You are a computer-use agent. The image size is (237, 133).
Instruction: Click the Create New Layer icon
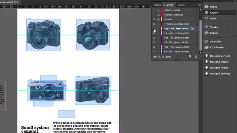tap(190, 57)
